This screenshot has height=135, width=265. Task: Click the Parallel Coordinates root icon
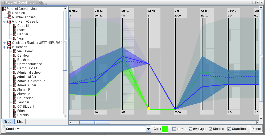4,9
